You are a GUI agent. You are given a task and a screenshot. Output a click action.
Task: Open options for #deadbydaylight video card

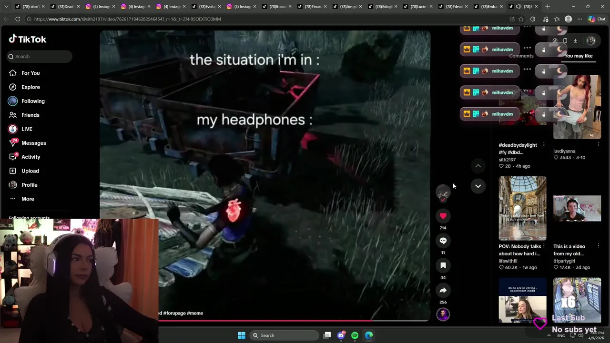(544, 145)
